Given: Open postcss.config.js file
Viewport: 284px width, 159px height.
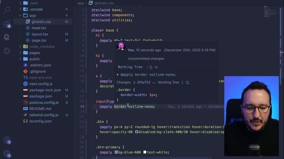Looking at the screenshot, I should pos(44,102).
